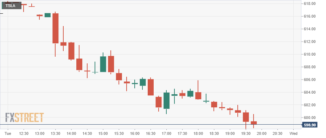Click the 618.00 price axis label

(x=310, y=4)
